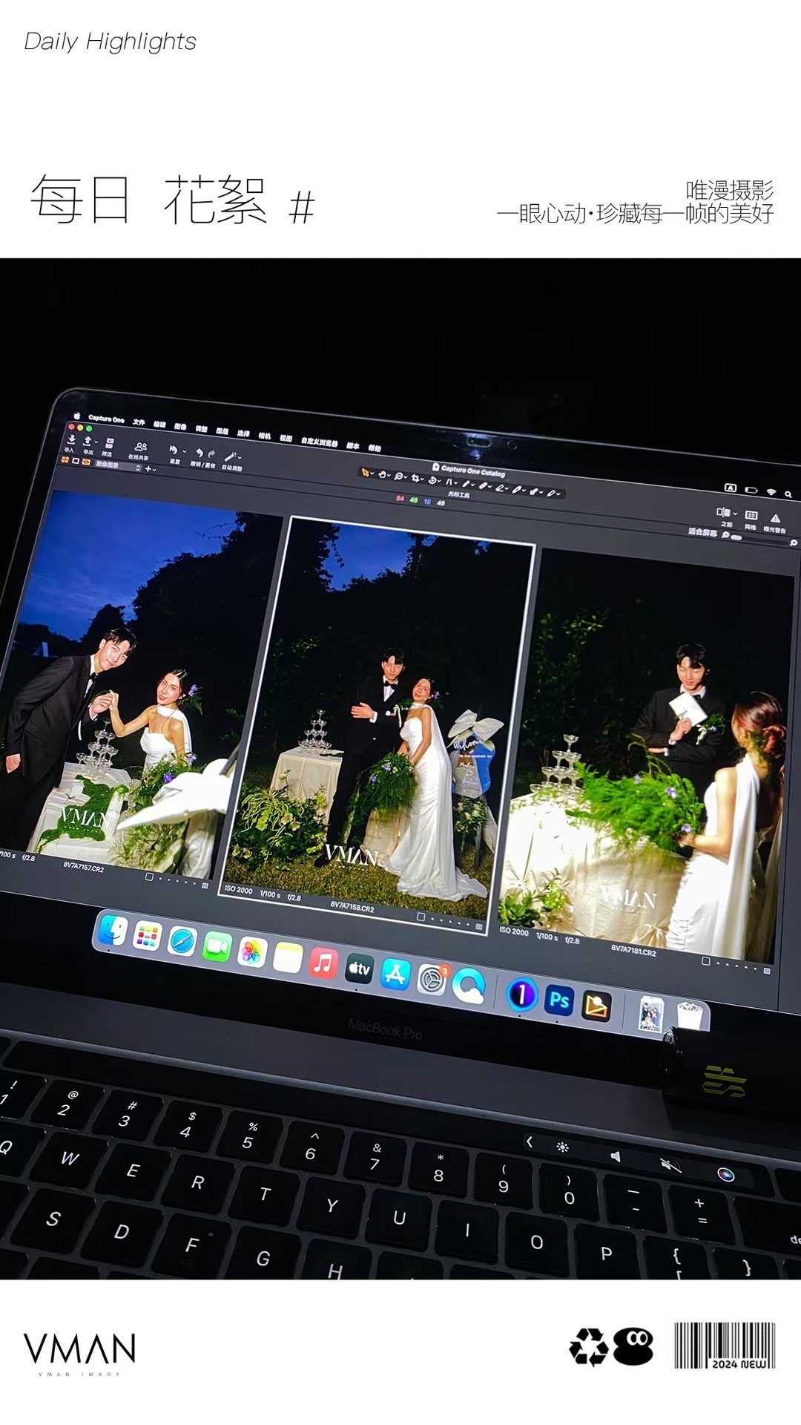Open the App Store from the Dock
The image size is (801, 1425).
click(395, 974)
